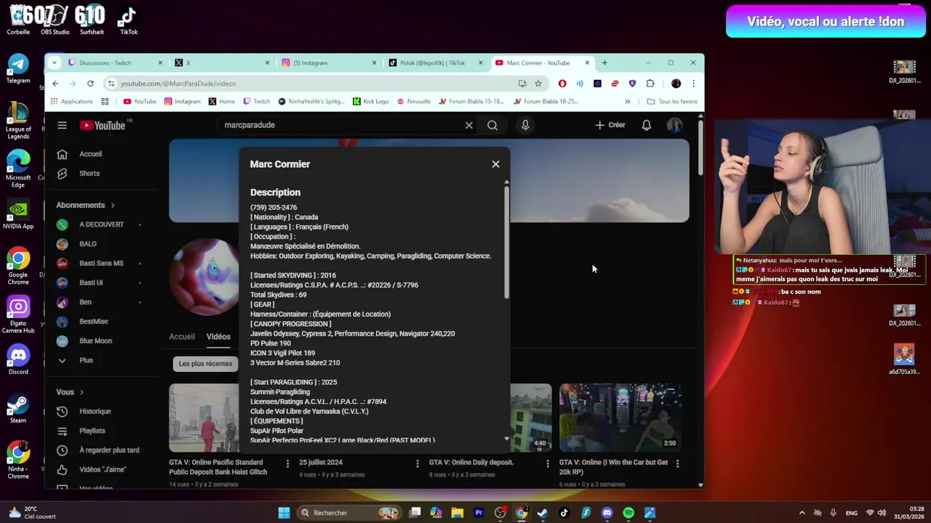
Task: Reload the YouTube page
Action: pyautogui.click(x=90, y=84)
